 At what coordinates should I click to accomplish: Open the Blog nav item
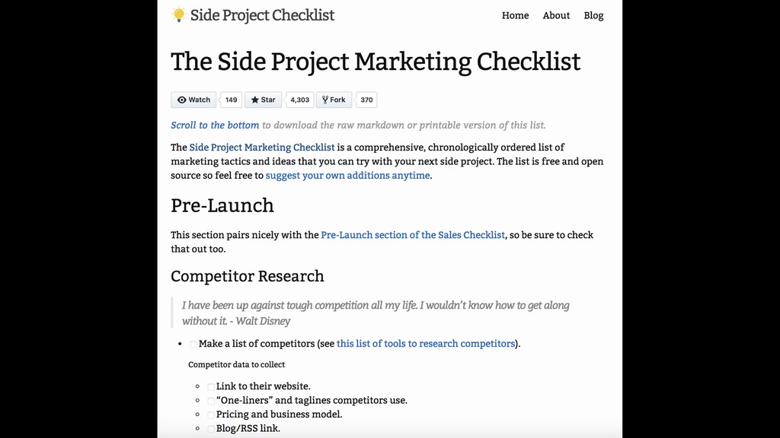(x=593, y=15)
